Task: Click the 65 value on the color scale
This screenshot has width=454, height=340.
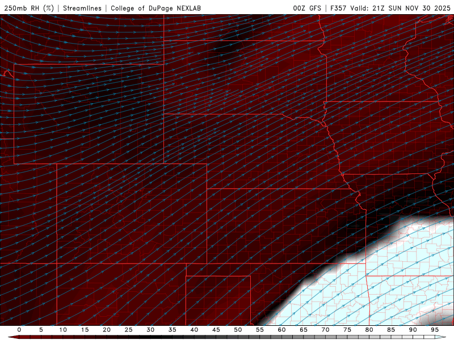Action: [304, 330]
